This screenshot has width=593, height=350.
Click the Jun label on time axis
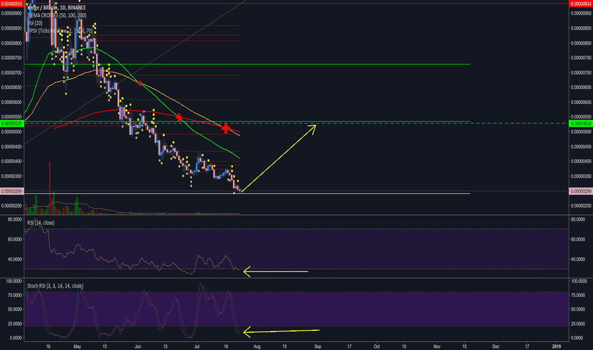(x=138, y=346)
